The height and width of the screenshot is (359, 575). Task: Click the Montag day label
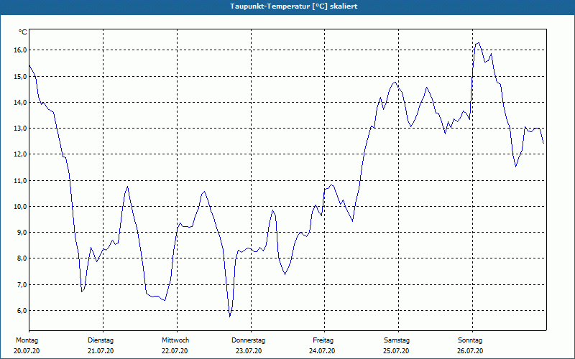click(x=27, y=340)
